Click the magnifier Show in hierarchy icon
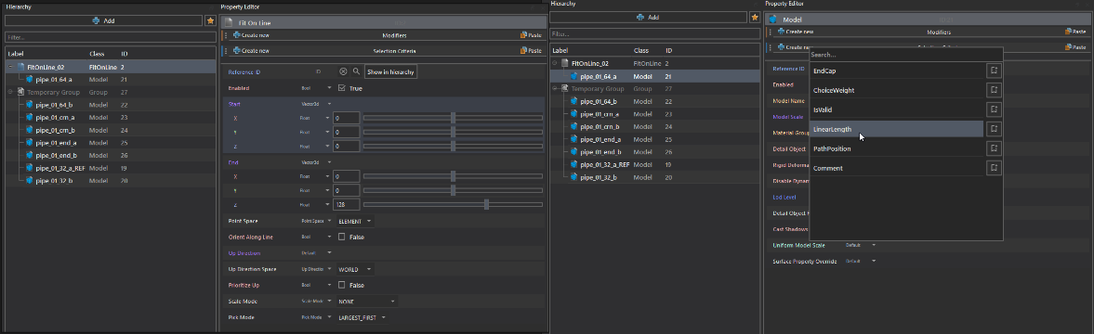Image resolution: width=1094 pixels, height=334 pixels. (x=356, y=71)
